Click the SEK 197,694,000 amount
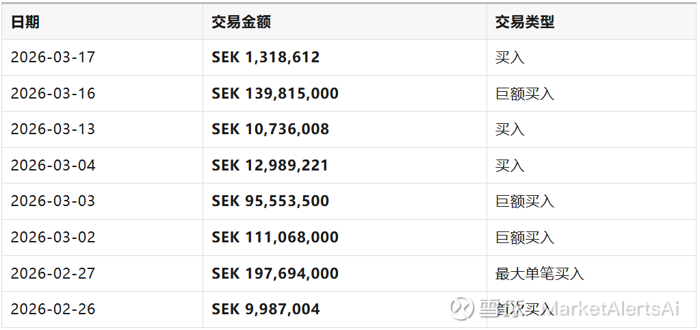700x330 pixels. coord(275,274)
